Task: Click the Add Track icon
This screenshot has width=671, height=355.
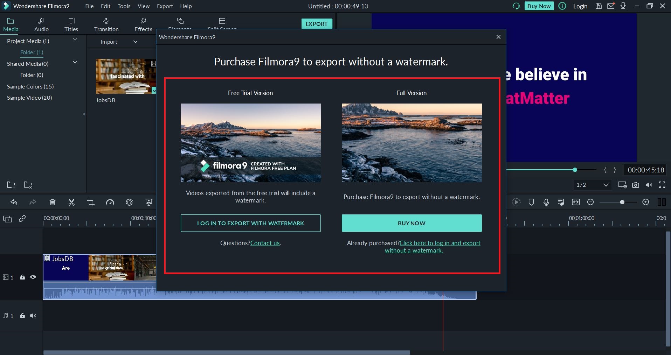Action: tap(7, 219)
